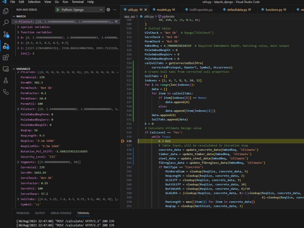Switch to the DEBUG CONSOLE panel tab

tap(61, 213)
